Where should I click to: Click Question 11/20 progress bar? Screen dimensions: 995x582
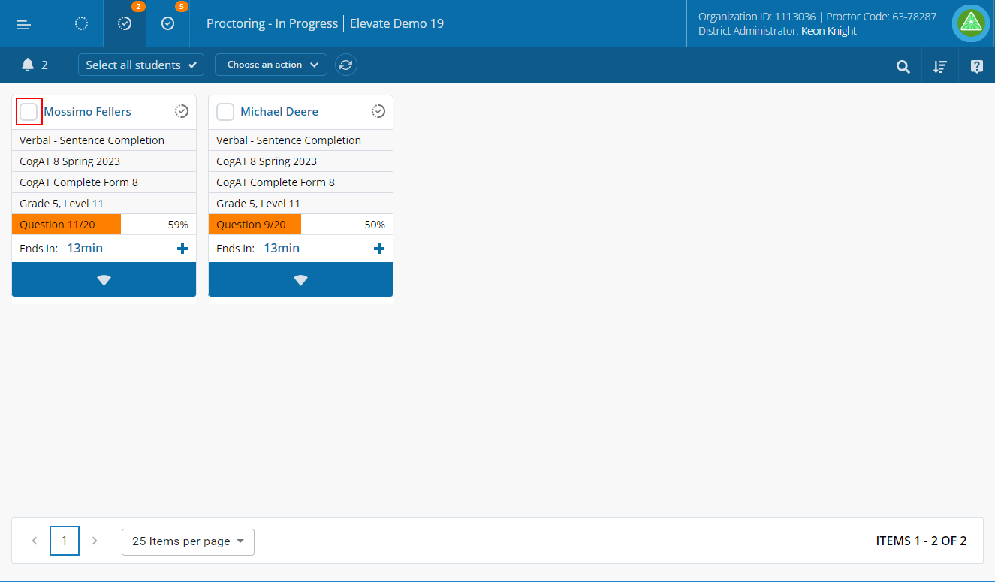[x=66, y=225]
